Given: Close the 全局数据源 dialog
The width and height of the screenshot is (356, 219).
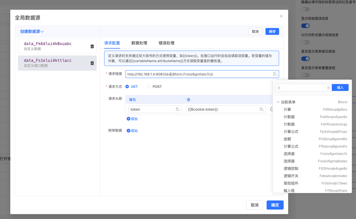Looking at the screenshot, I should pos(281,16).
